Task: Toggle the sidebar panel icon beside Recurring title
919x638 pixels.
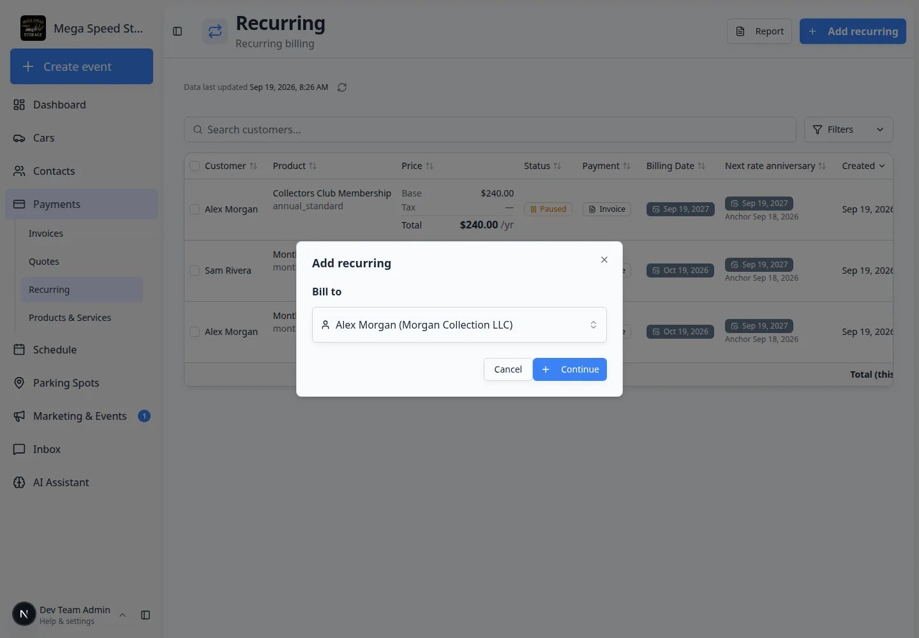Action: [177, 31]
